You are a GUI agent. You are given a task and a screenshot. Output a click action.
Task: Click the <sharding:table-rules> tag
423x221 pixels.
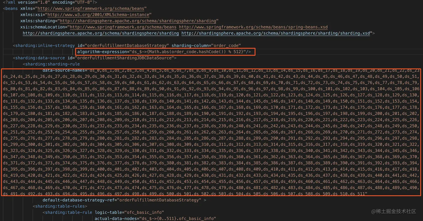pos(60,206)
